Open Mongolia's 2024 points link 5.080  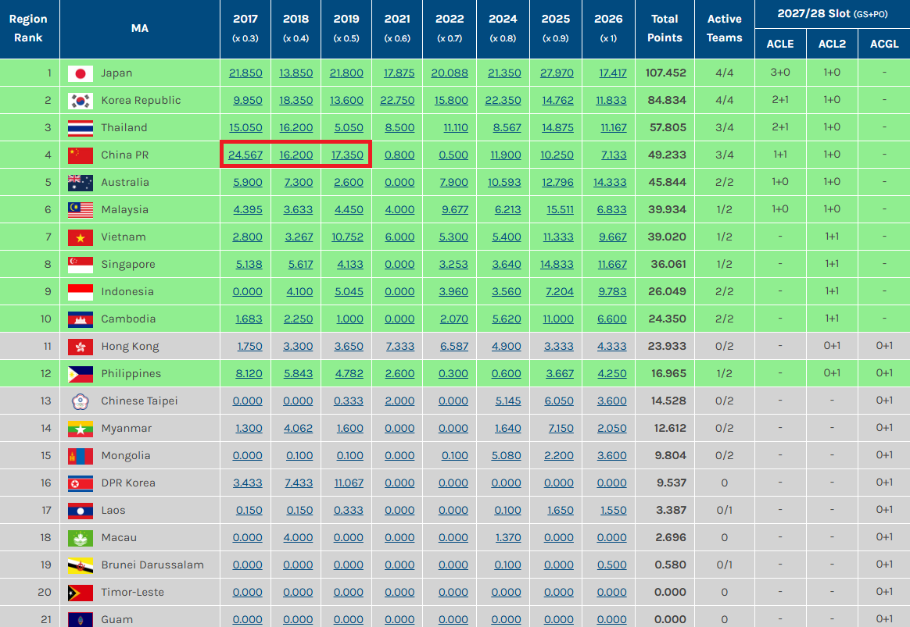coord(506,455)
